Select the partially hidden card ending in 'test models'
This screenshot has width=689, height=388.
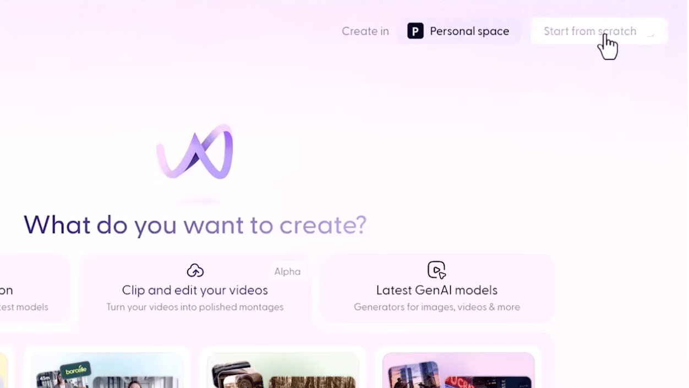click(34, 289)
